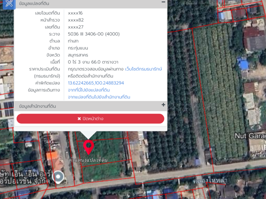Select map sheet value 5036 III 3406-00 (4000)
The width and height of the screenshot is (266, 199).
click(94, 34)
